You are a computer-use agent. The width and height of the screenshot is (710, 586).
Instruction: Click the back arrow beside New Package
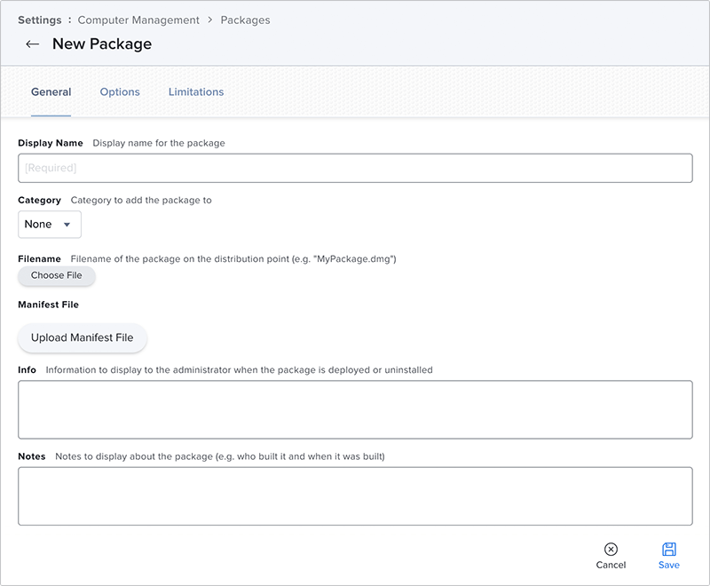point(33,44)
